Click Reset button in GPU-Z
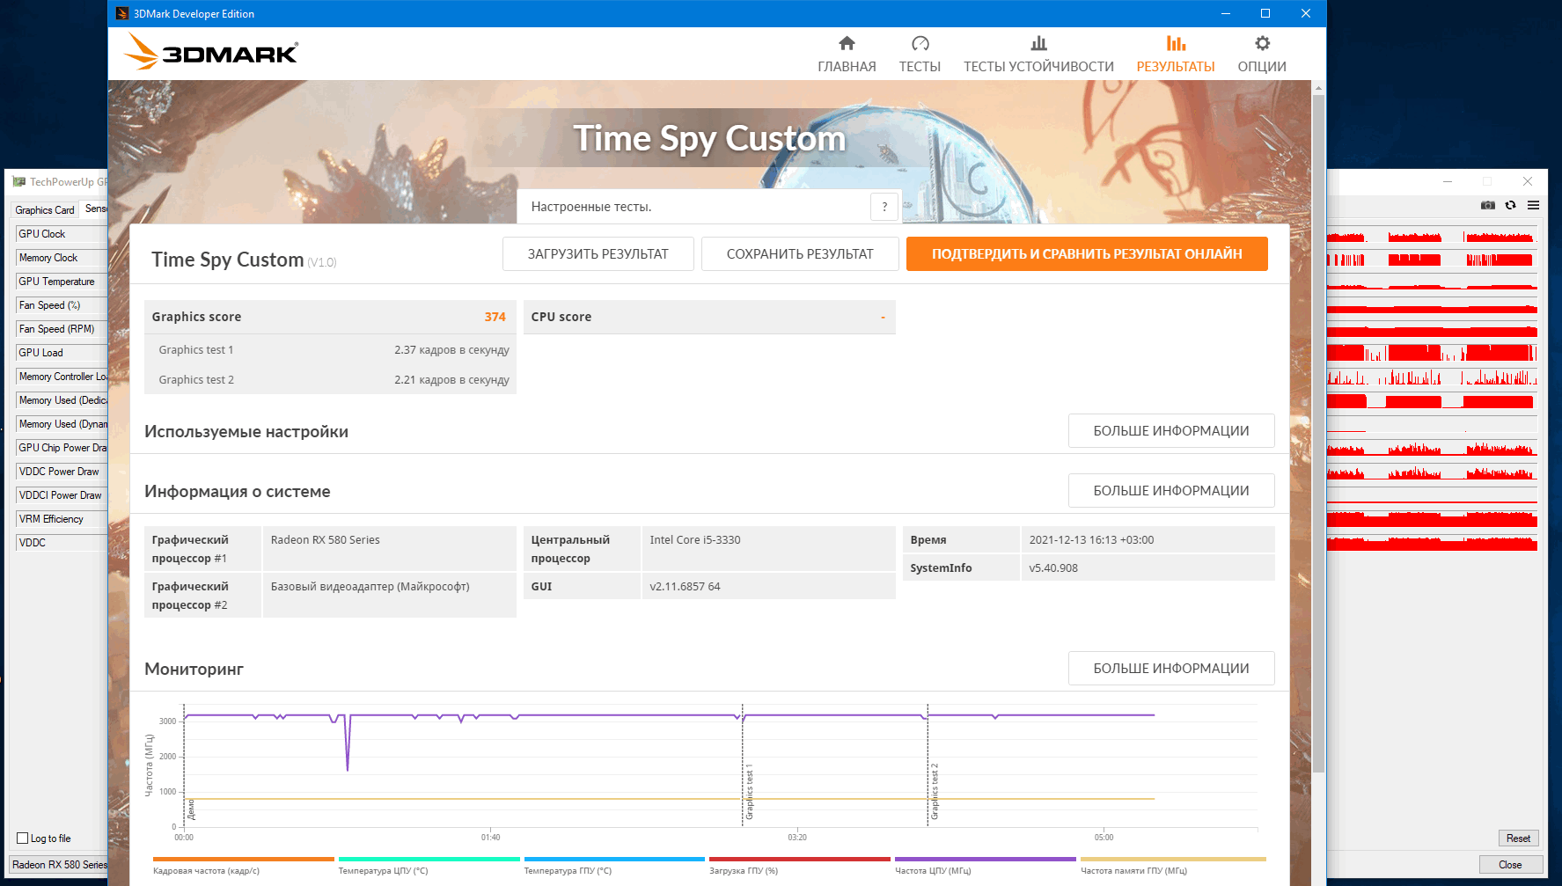1562x886 pixels. point(1519,838)
